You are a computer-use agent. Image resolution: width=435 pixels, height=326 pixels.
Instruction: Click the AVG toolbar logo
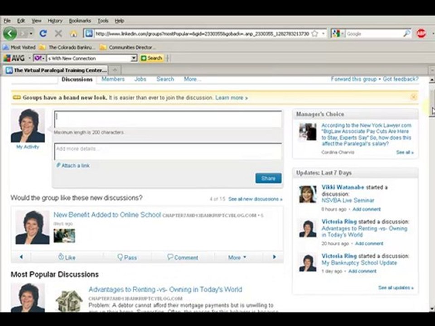point(14,58)
